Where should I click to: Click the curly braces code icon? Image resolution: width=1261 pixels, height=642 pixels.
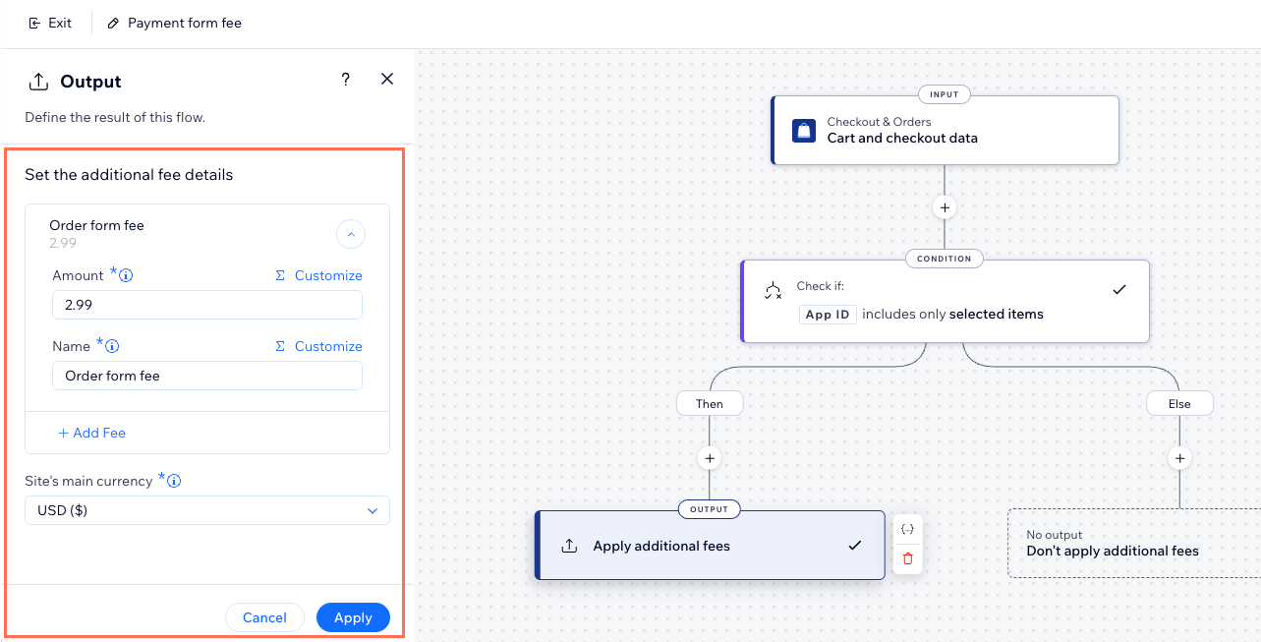907,529
